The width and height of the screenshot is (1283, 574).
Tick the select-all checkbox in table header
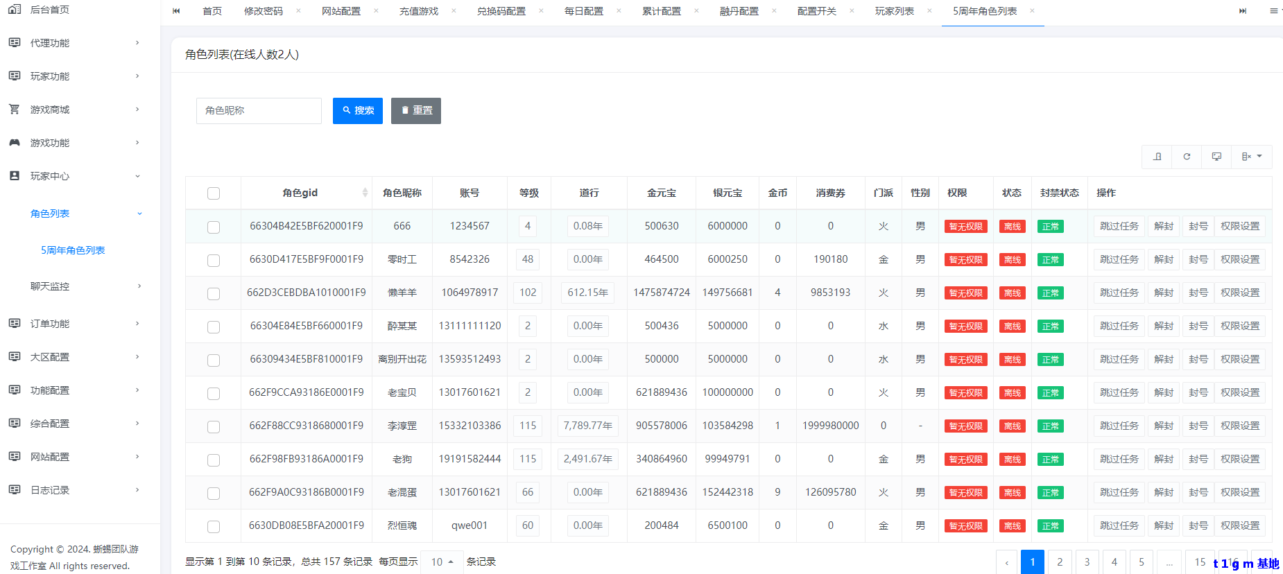coord(214,193)
